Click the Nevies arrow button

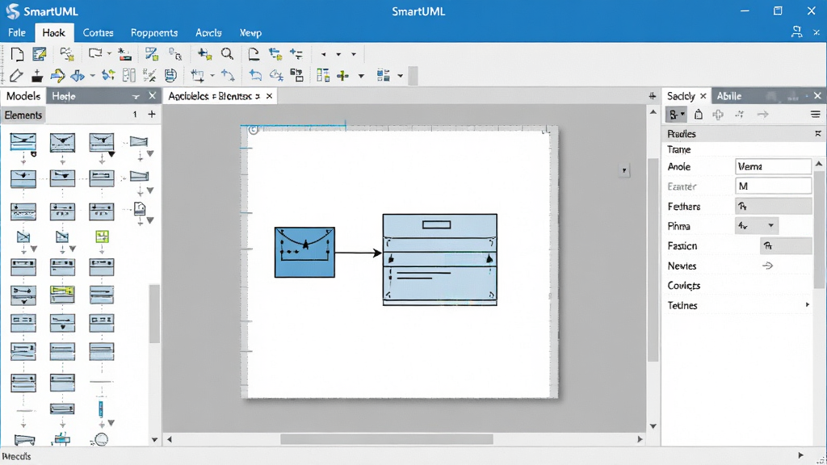pyautogui.click(x=767, y=266)
